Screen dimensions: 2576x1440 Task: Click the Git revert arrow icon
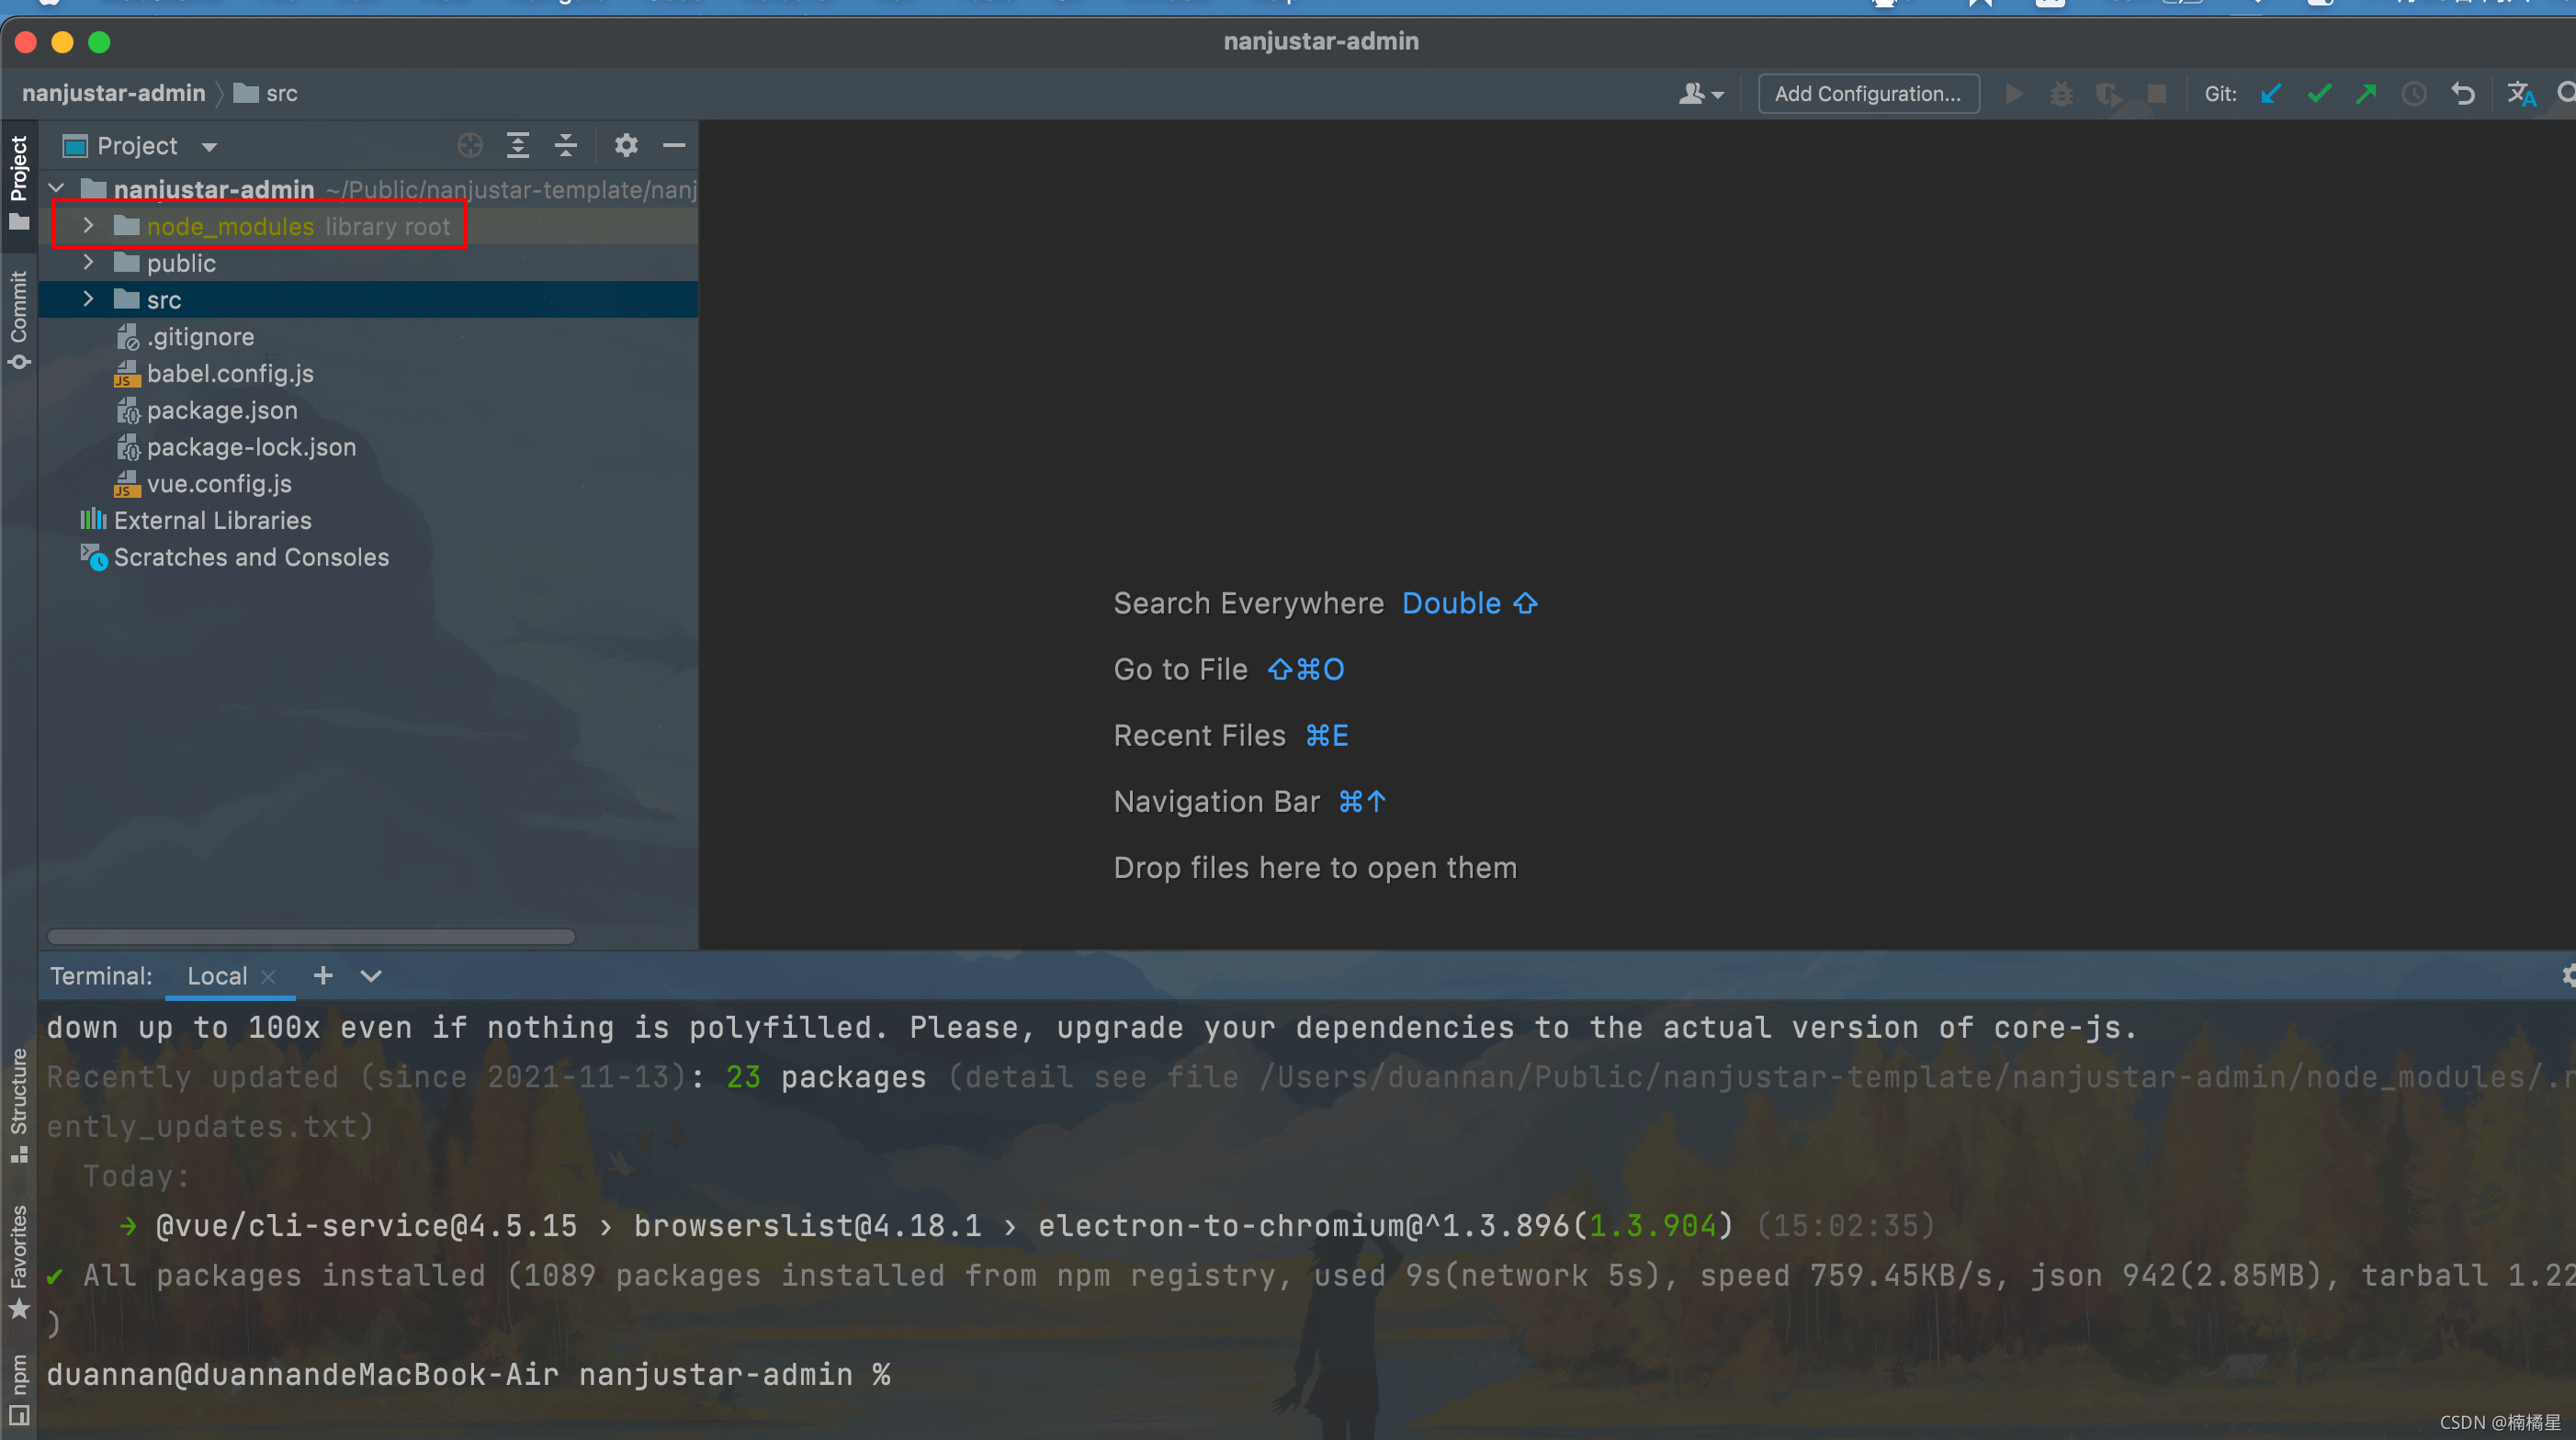(2461, 92)
